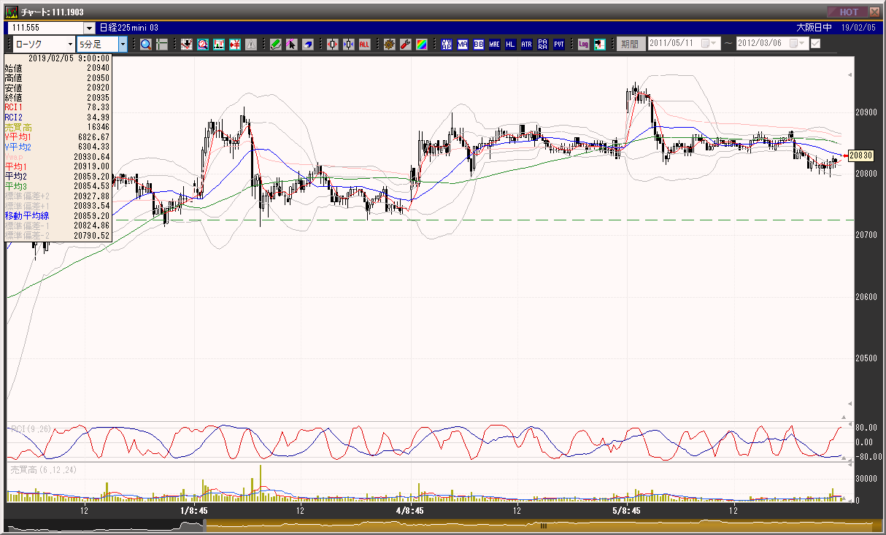Viewport: 886px width, 535px height.
Task: Click the chart app icon in title bar
Action: click(x=12, y=12)
